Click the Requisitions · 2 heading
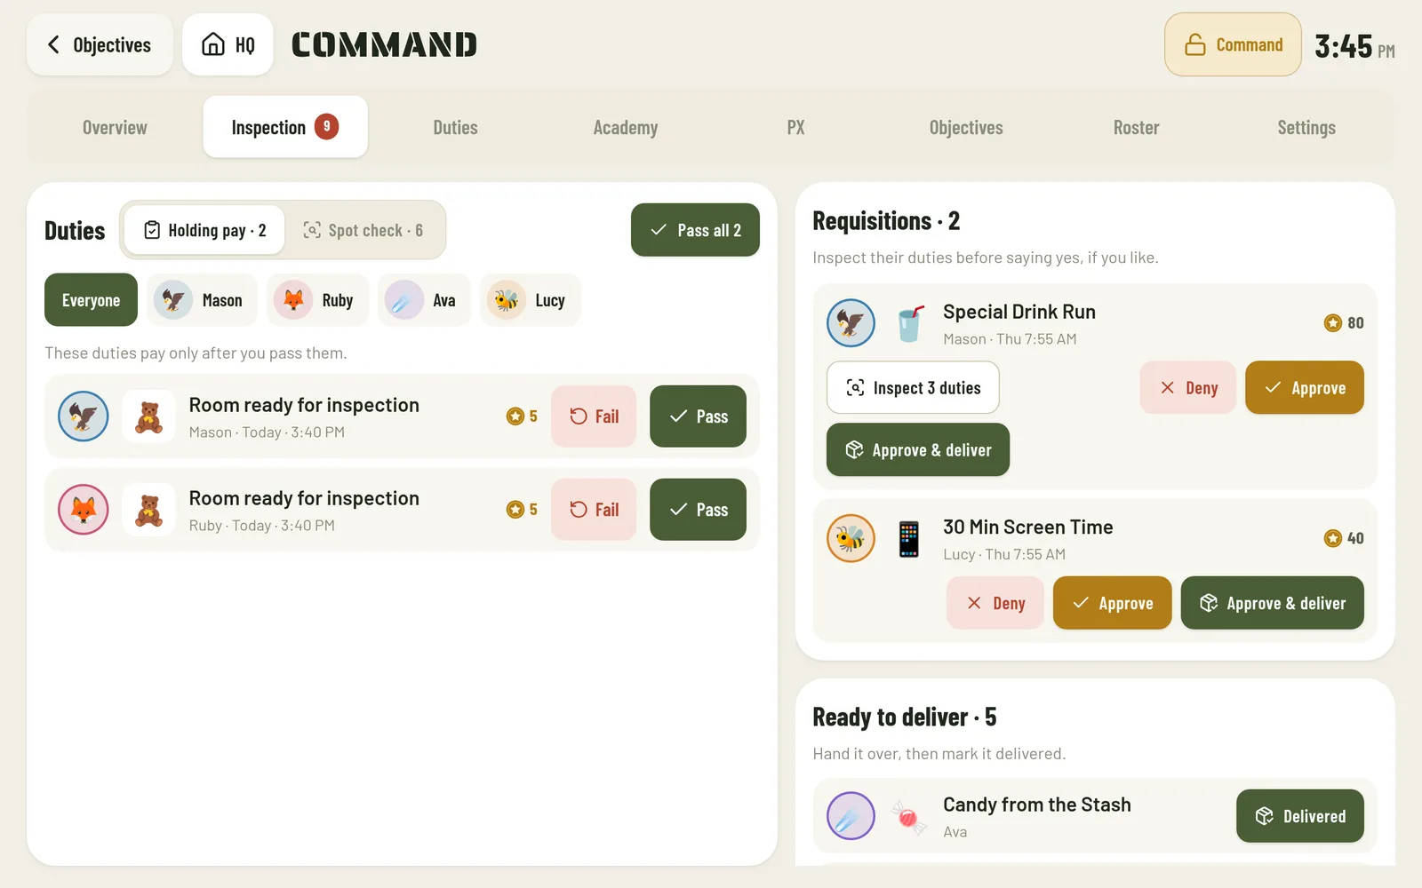Image resolution: width=1422 pixels, height=888 pixels. (x=886, y=220)
